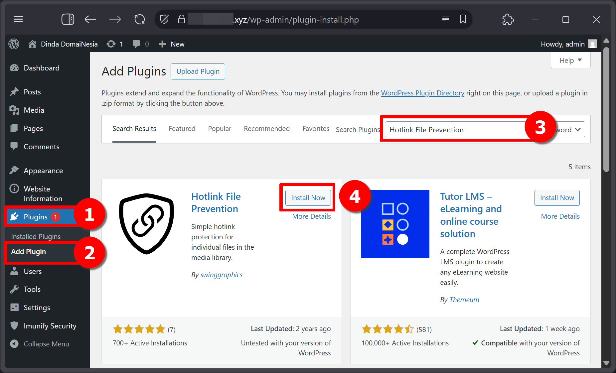Switch to the Recommended tab
The width and height of the screenshot is (616, 373).
pos(267,129)
